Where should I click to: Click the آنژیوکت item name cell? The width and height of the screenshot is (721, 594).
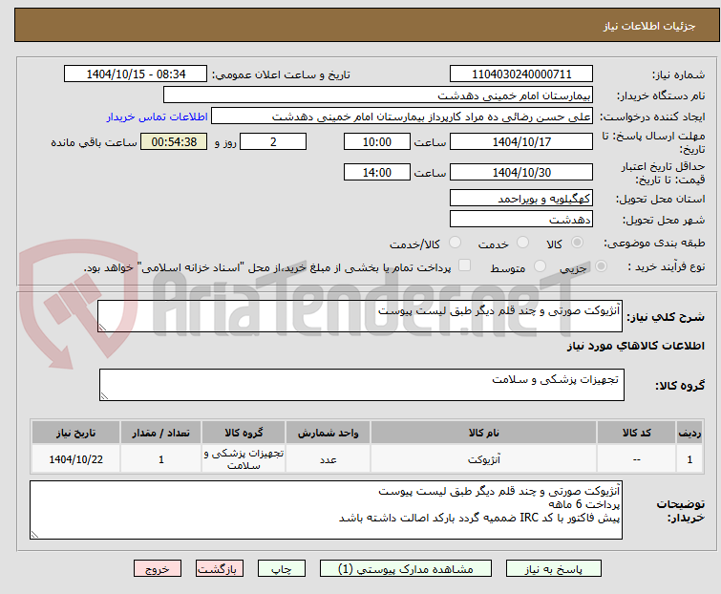point(484,459)
